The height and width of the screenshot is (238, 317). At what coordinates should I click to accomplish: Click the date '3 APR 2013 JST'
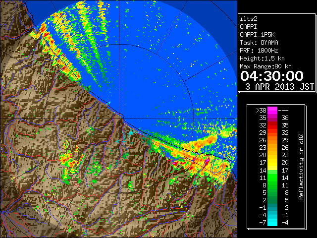point(279,87)
